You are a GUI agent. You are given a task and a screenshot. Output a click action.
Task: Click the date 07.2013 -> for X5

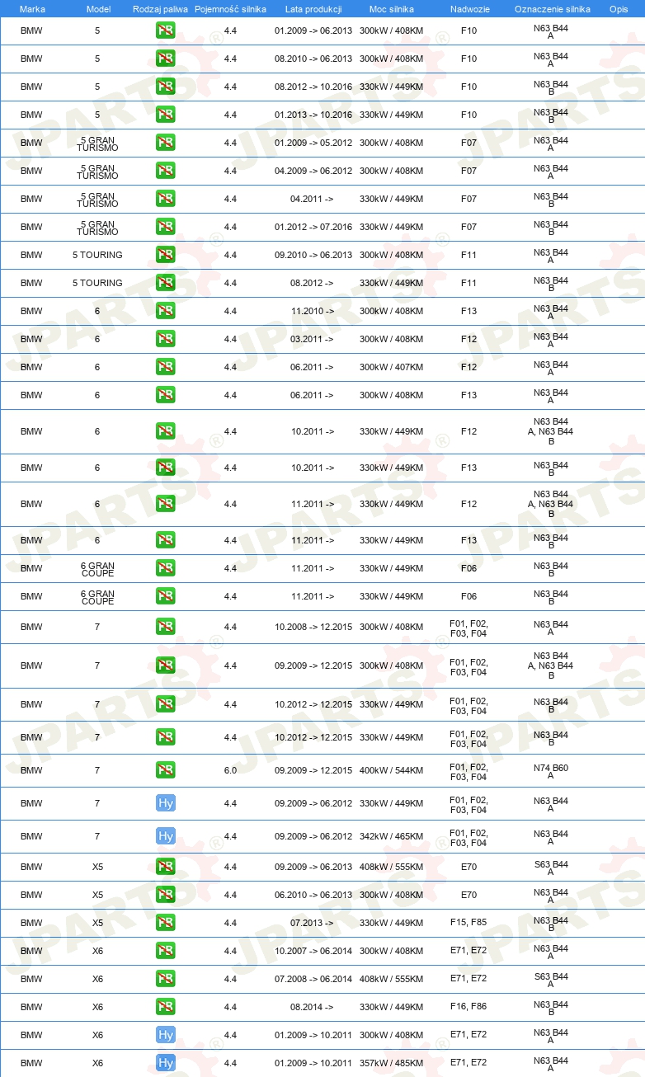click(312, 923)
